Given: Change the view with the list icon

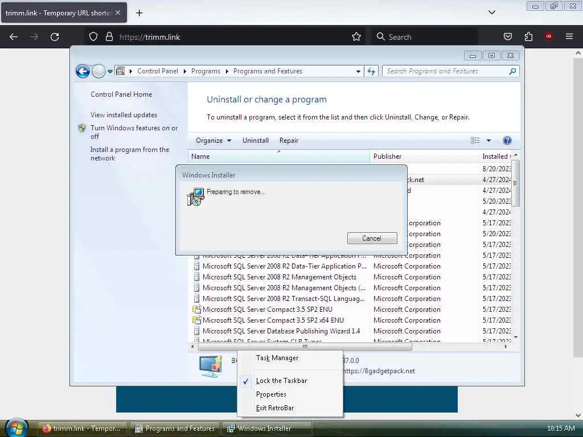Looking at the screenshot, I should tap(475, 141).
